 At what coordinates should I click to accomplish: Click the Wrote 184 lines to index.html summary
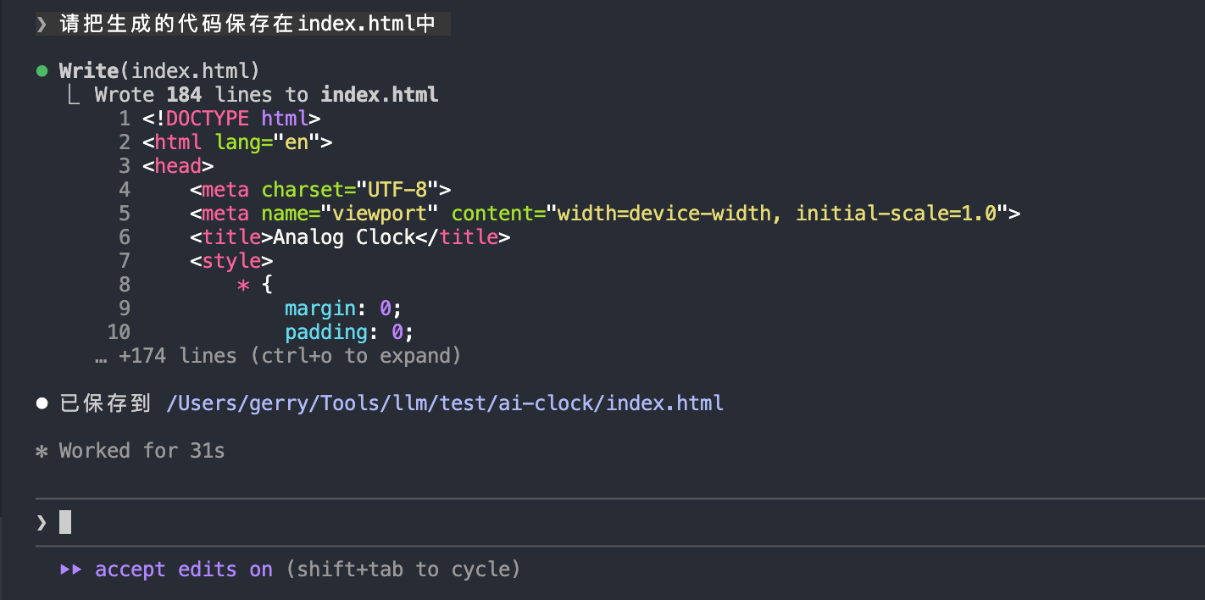[266, 95]
